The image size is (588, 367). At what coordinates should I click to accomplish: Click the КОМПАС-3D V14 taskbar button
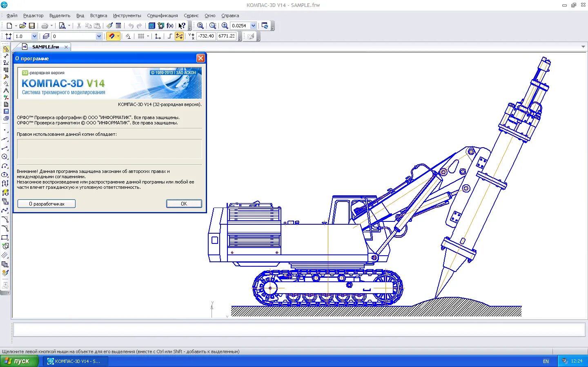coord(76,361)
